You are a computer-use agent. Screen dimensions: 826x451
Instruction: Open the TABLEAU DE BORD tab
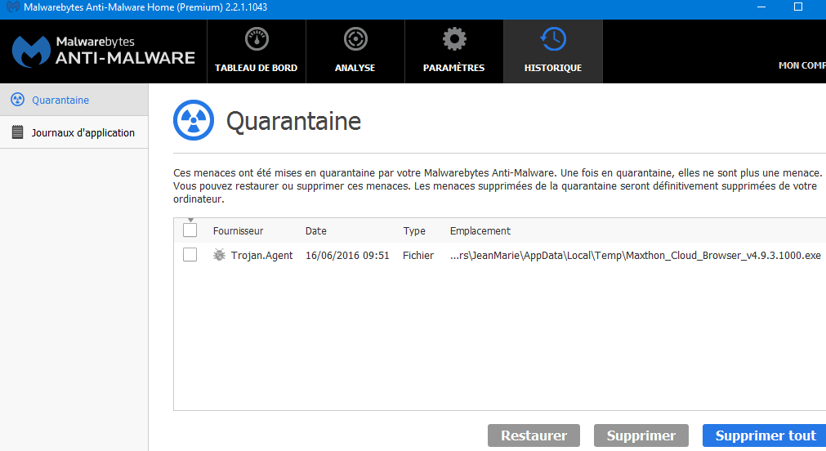[x=257, y=51]
